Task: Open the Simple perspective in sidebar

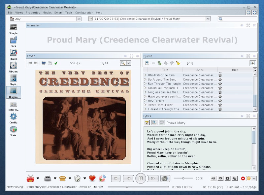Action: (x=13, y=29)
